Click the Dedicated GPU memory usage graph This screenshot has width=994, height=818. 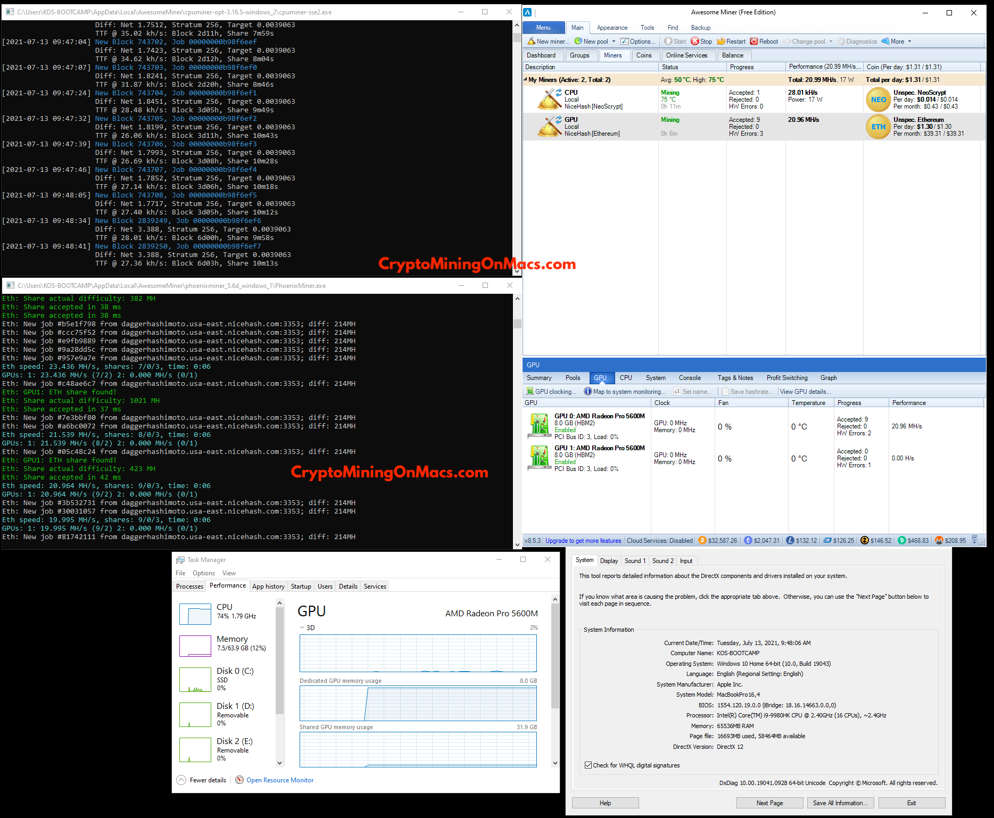(x=418, y=704)
